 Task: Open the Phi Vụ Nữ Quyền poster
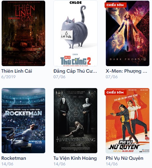click(128, 121)
